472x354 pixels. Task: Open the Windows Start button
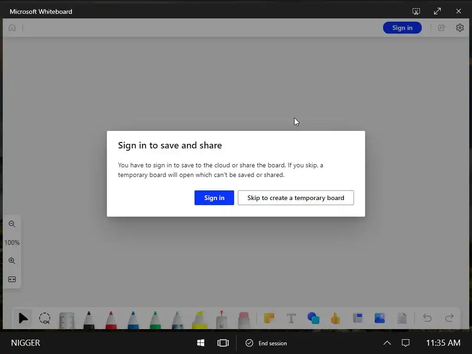tap(201, 343)
